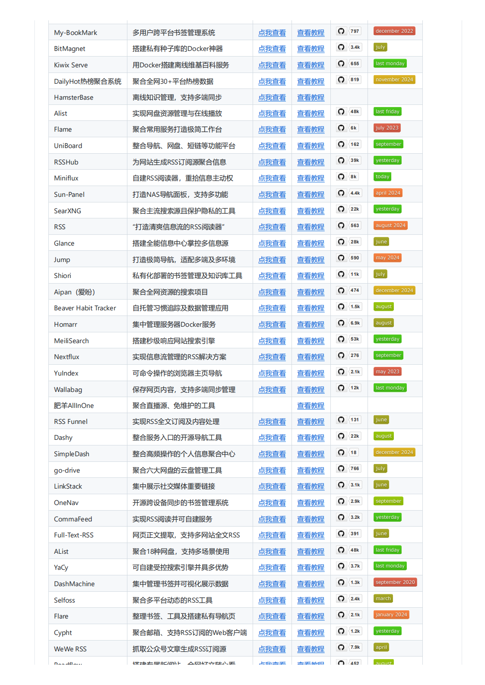The image size is (485, 685).
Task: Click the GitHub icon in the WeWe RSS row
Action: point(341,647)
